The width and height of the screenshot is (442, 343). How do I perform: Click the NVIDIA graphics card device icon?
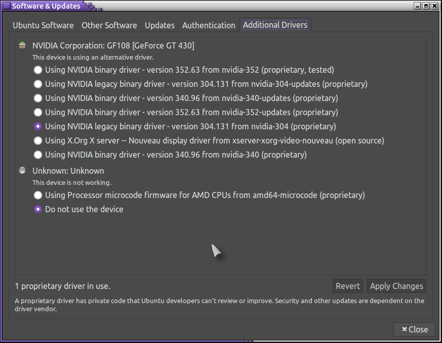(22, 45)
